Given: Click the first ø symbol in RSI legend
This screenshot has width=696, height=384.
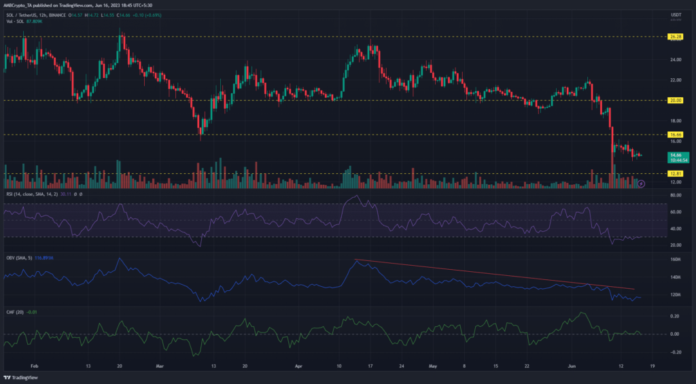Looking at the screenshot, I should 75,194.
